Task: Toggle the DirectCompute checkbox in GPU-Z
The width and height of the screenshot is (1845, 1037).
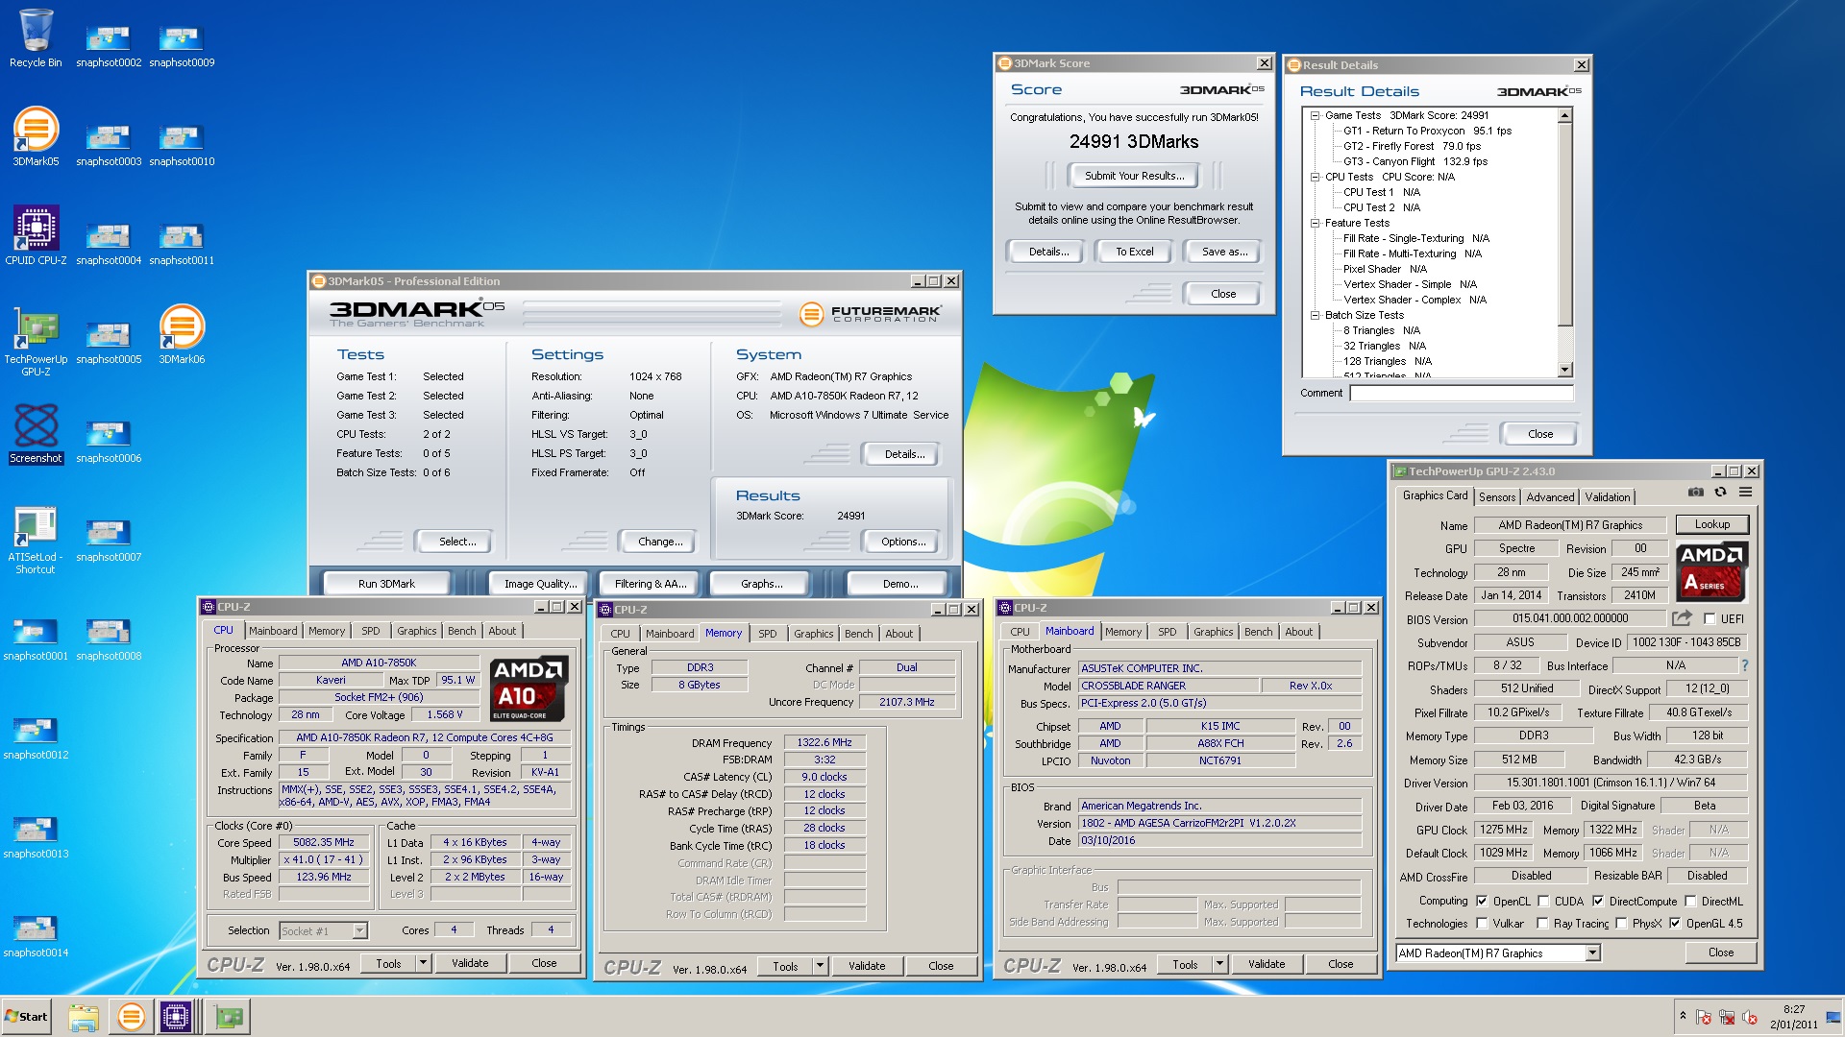Action: 1598,902
